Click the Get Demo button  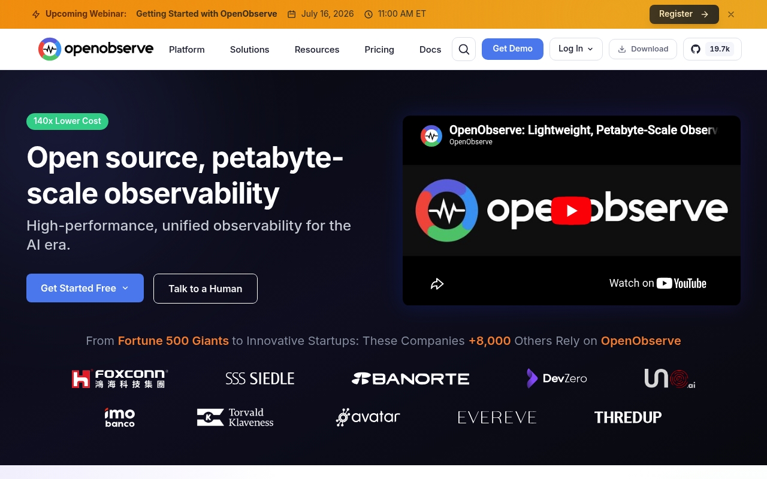512,49
